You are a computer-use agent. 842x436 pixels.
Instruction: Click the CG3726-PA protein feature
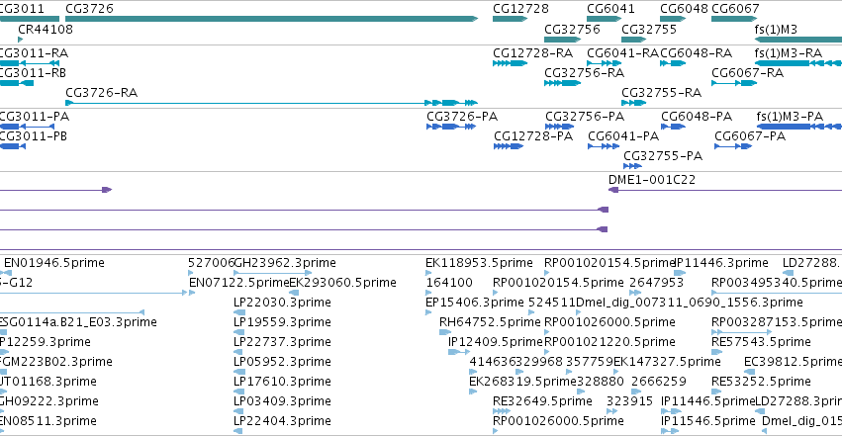pos(451,127)
